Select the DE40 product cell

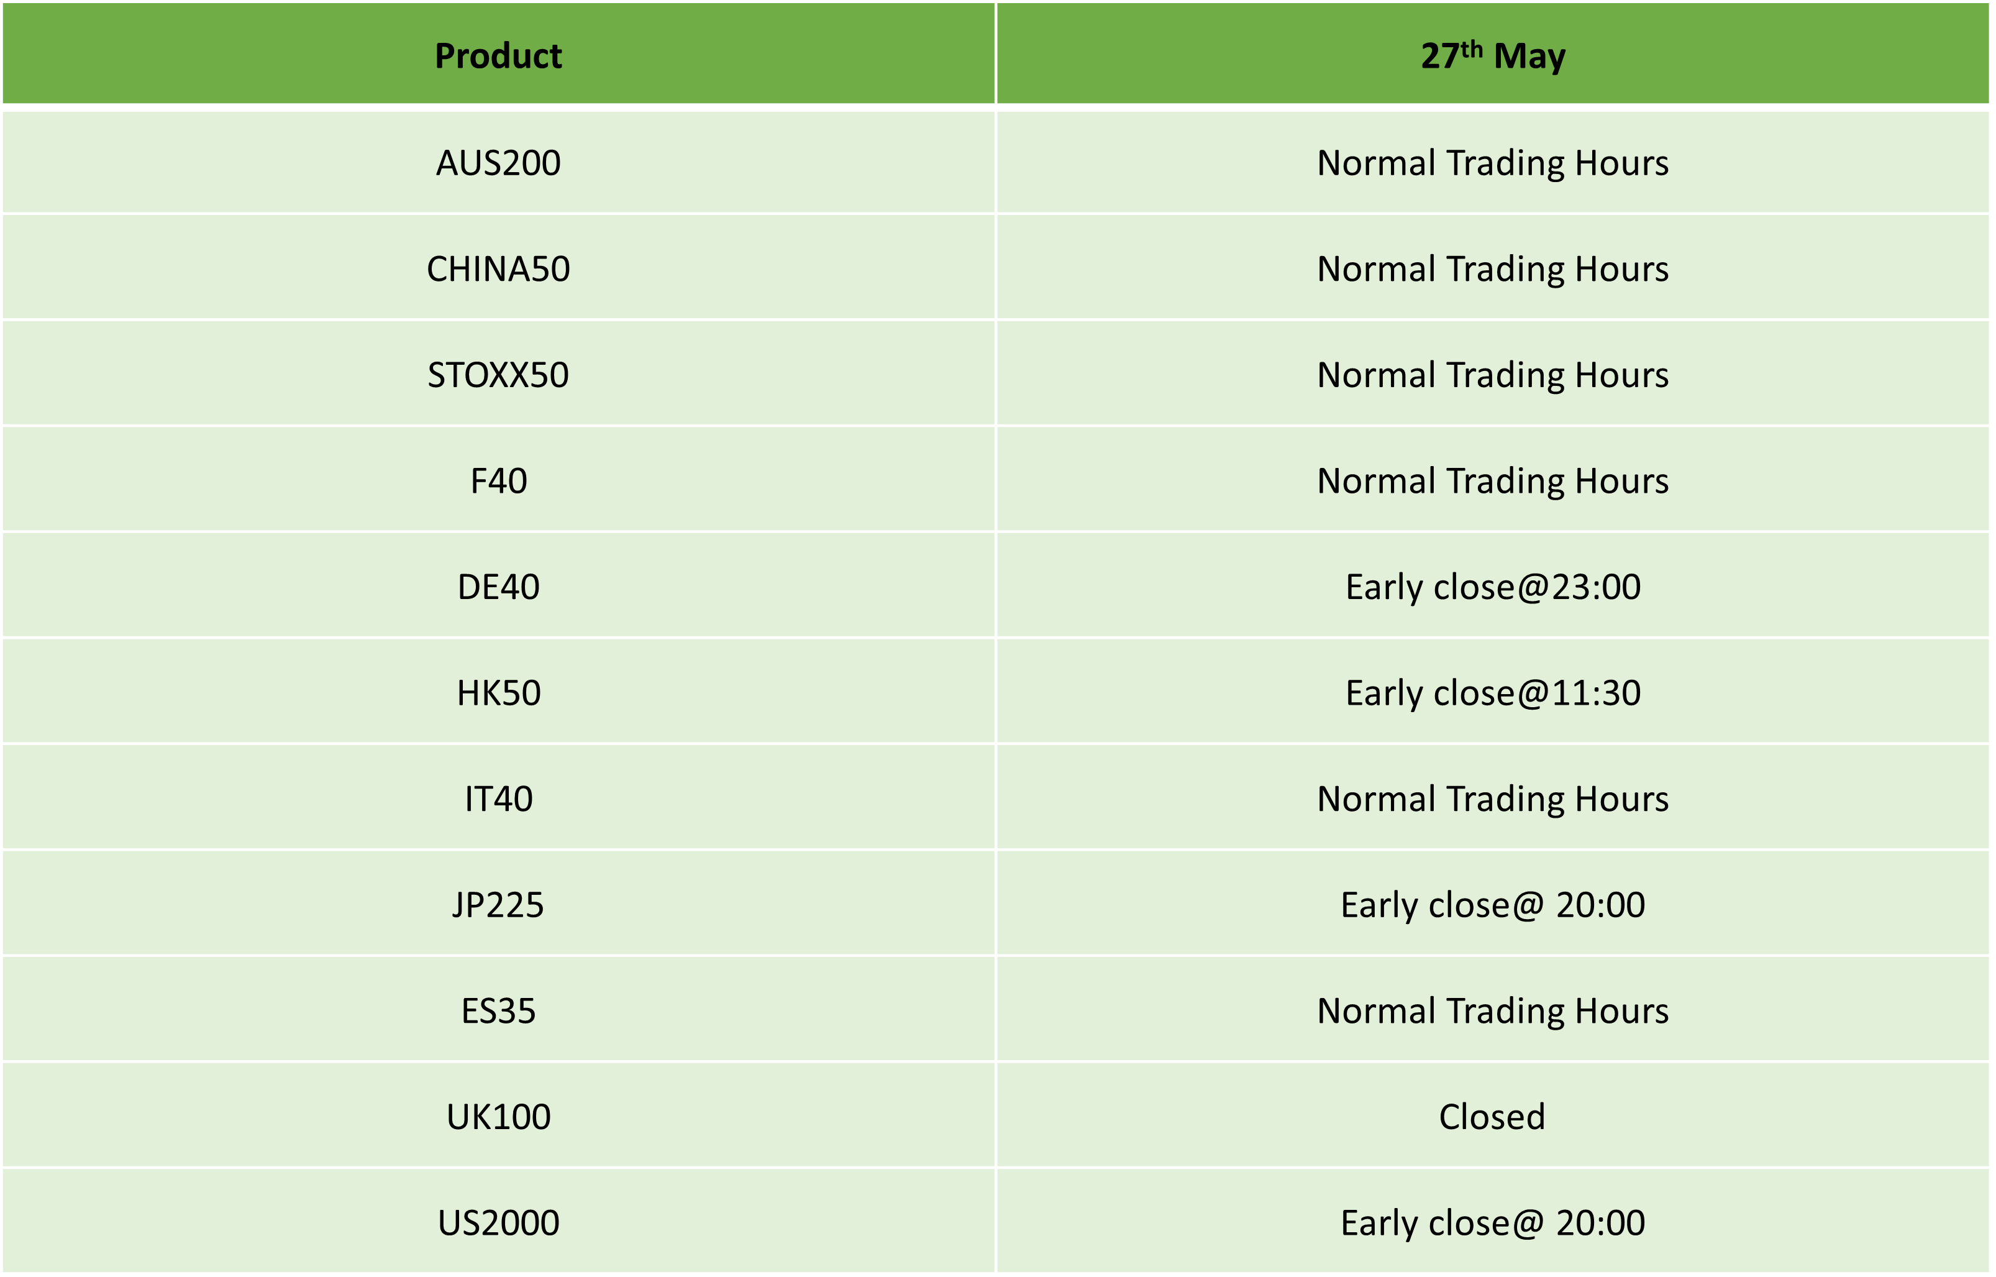tap(498, 586)
